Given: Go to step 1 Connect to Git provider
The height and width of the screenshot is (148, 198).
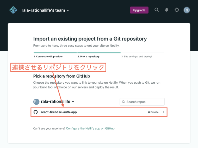Looking at the screenshot, I should (x=48, y=57).
